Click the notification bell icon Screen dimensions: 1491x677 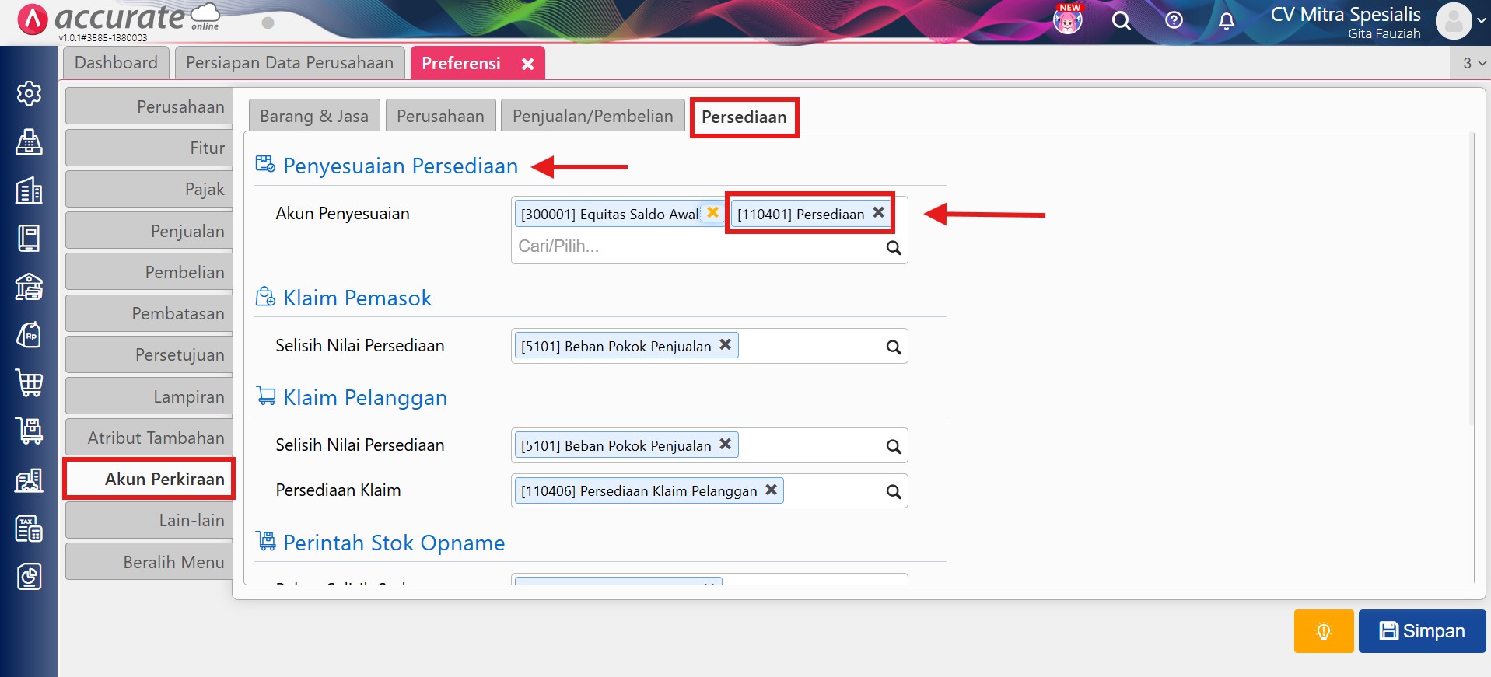pos(1226,21)
